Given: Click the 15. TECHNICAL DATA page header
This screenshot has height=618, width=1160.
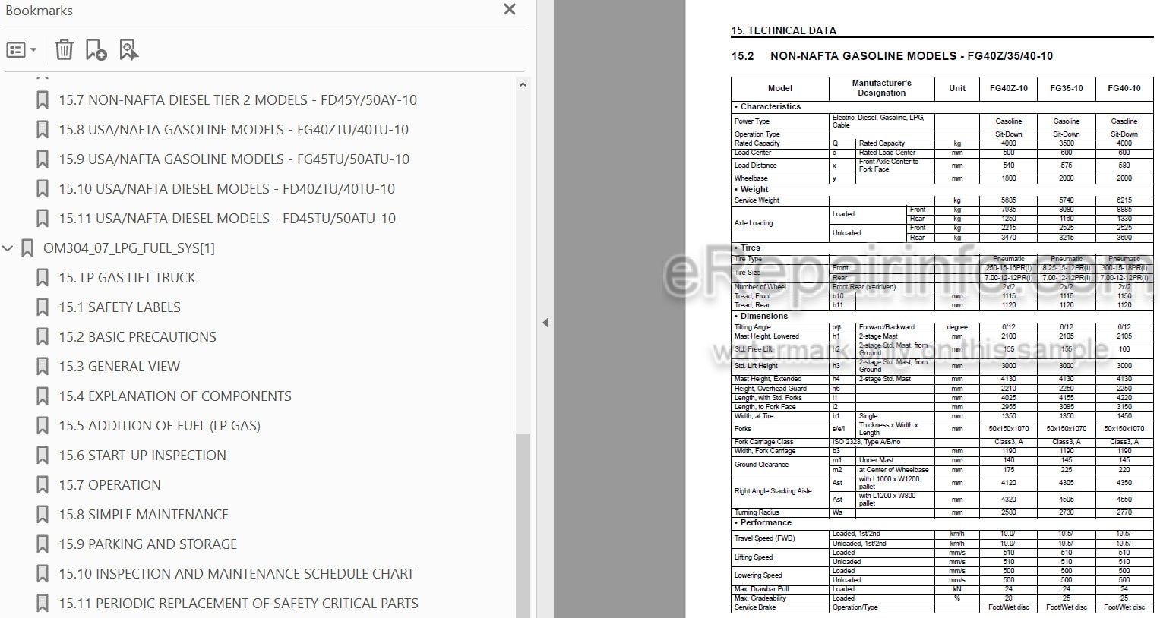Looking at the screenshot, I should 783,31.
